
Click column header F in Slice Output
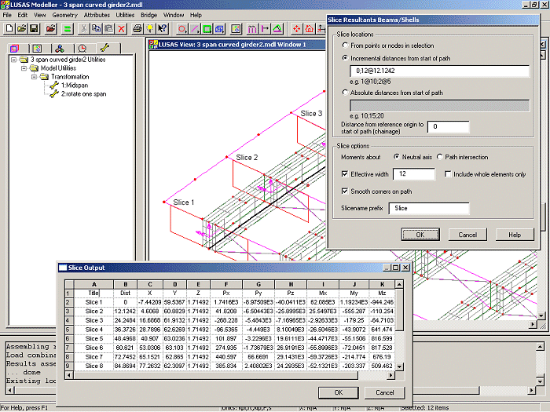coord(226,284)
